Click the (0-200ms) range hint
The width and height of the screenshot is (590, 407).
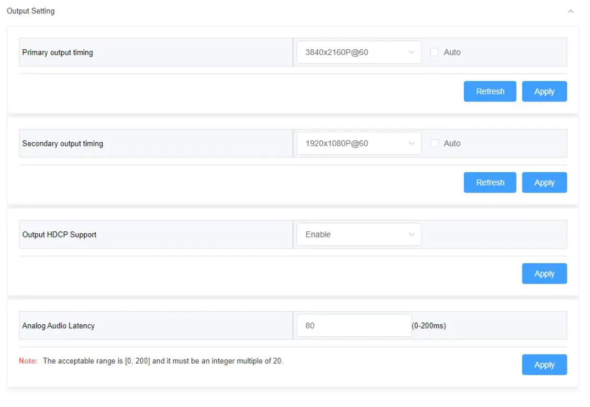click(x=429, y=325)
